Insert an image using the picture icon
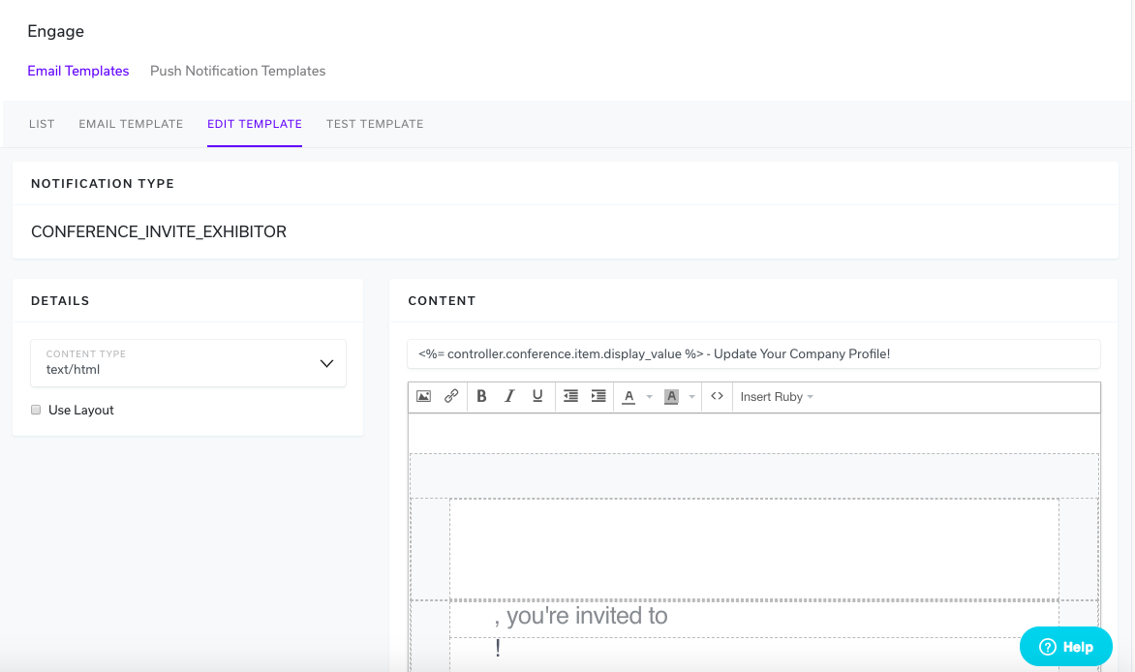 [423, 396]
